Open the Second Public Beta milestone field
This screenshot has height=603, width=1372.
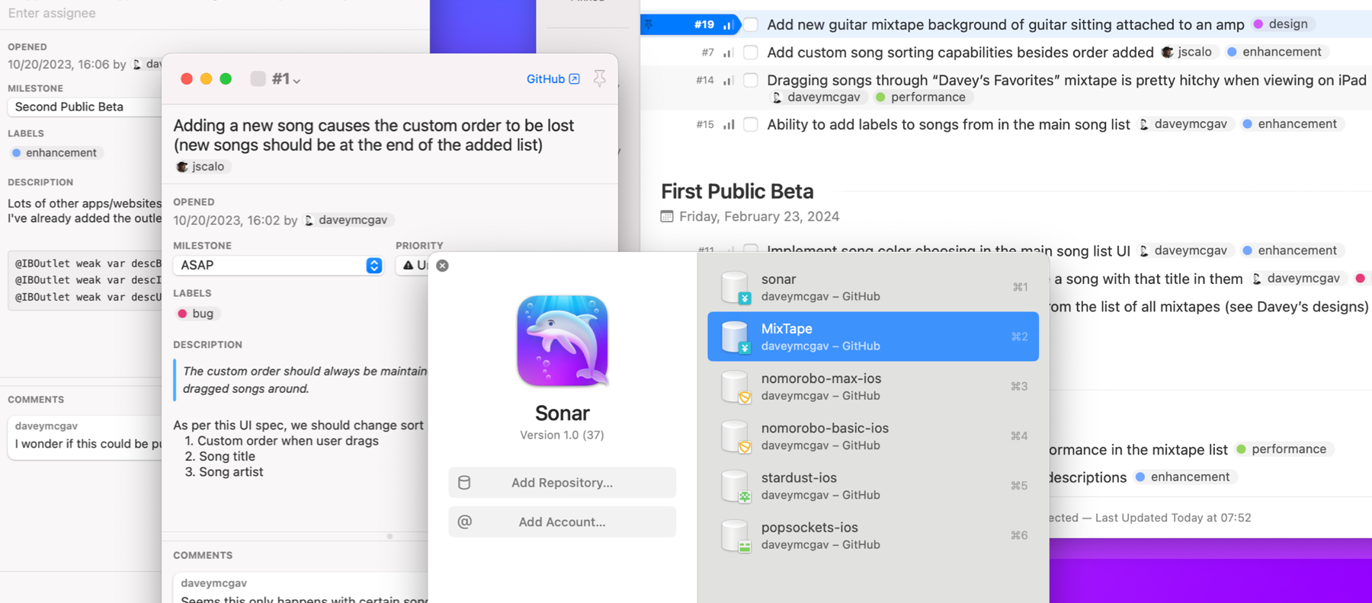click(84, 107)
